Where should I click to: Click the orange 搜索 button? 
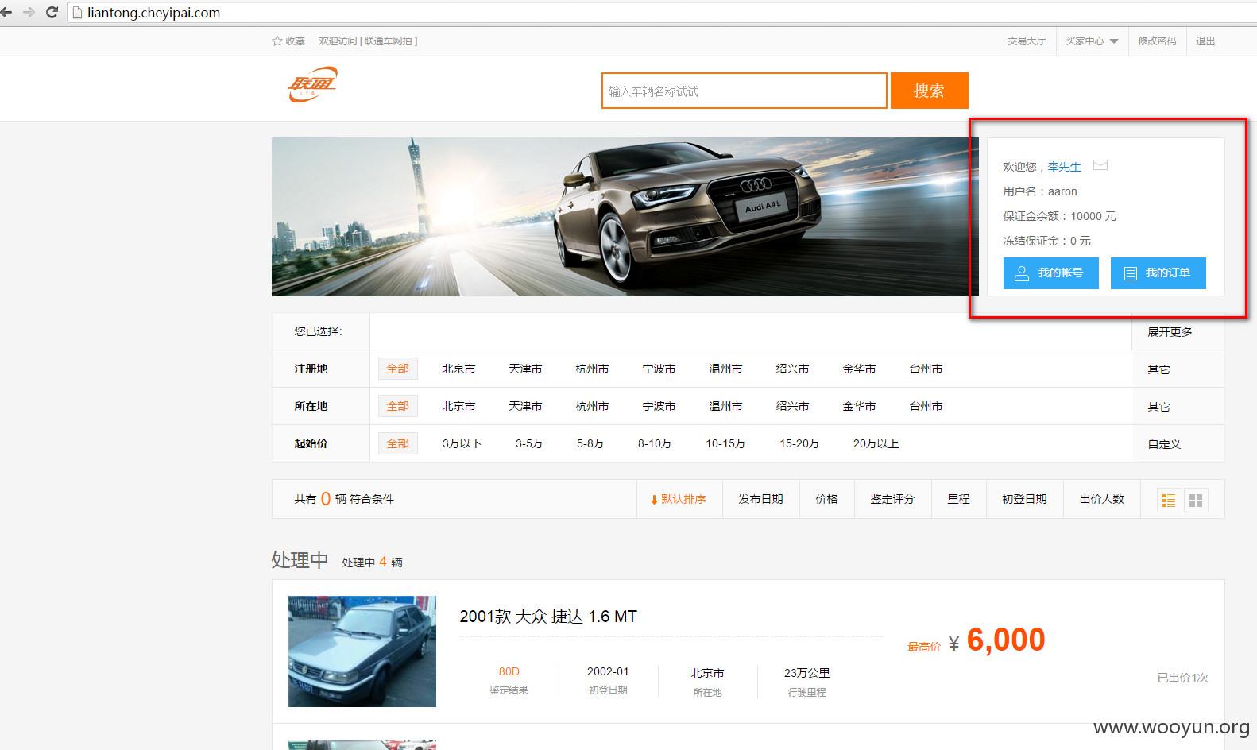929,91
